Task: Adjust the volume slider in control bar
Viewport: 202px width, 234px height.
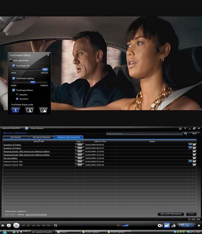Action: [125, 225]
